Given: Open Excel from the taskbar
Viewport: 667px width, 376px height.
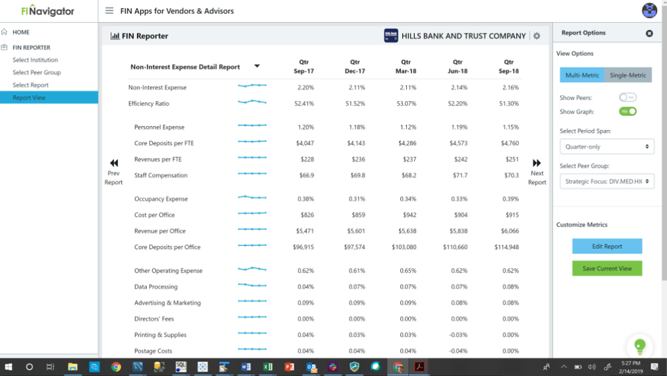Looking at the screenshot, I should click(267, 367).
